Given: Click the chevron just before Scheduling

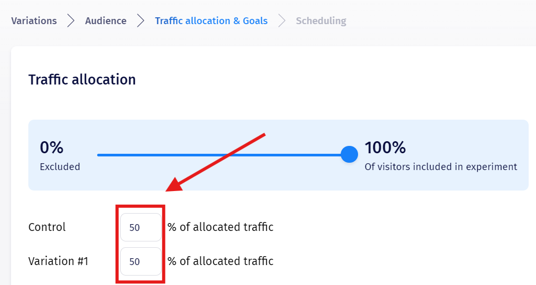Looking at the screenshot, I should (282, 21).
